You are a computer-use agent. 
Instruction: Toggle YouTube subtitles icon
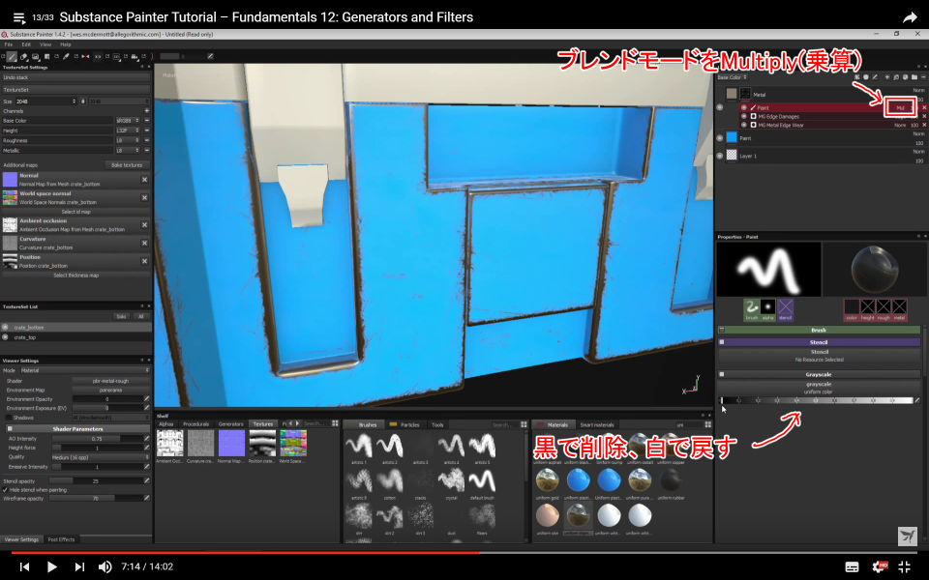[852, 567]
